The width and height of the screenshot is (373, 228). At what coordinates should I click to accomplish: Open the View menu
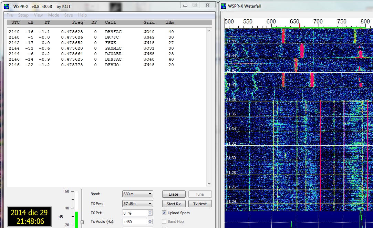(38, 15)
